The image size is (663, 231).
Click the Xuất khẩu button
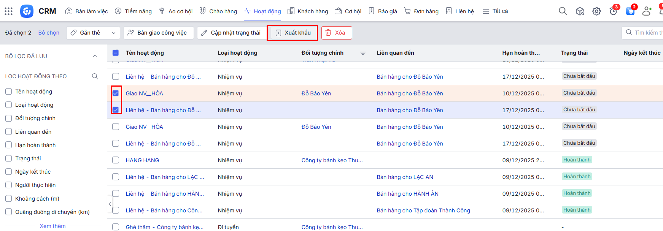tap(292, 33)
